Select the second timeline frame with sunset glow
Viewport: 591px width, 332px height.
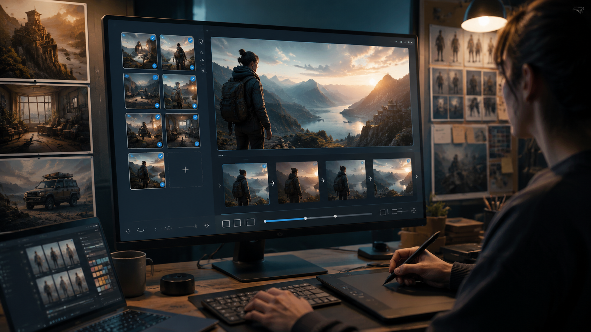(297, 183)
